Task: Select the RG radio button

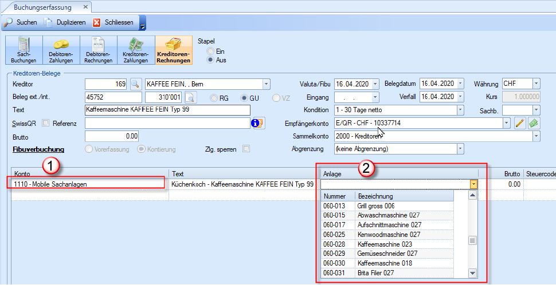Action: pos(213,97)
